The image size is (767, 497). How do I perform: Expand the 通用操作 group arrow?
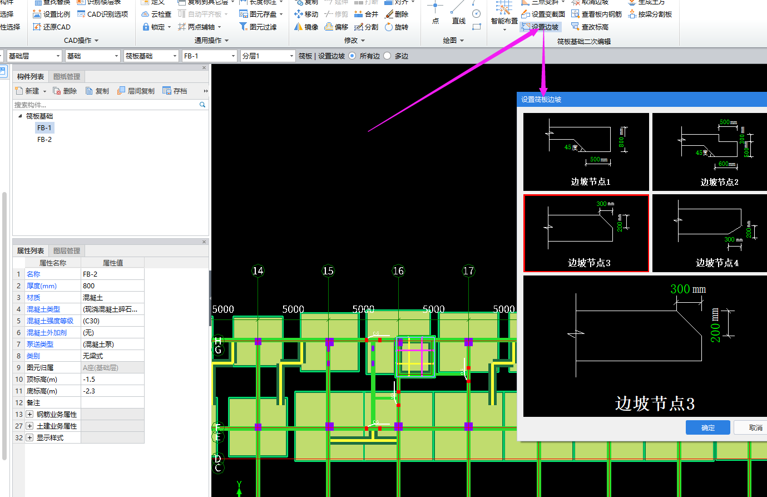(226, 41)
